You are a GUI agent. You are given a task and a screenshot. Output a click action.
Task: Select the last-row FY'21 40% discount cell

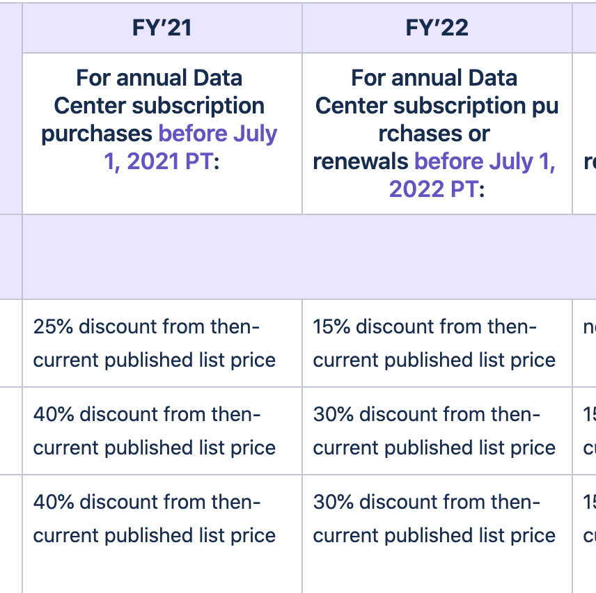click(162, 534)
